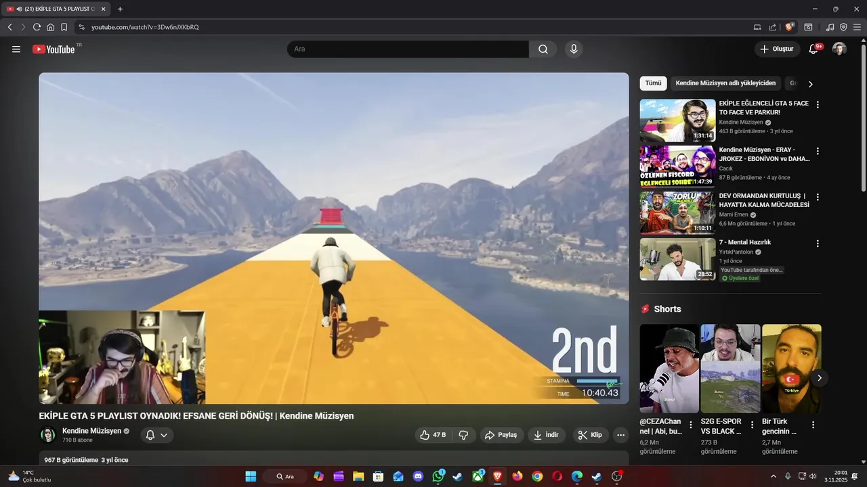Open more actions menu beside Klip
The width and height of the screenshot is (867, 487).
click(620, 435)
